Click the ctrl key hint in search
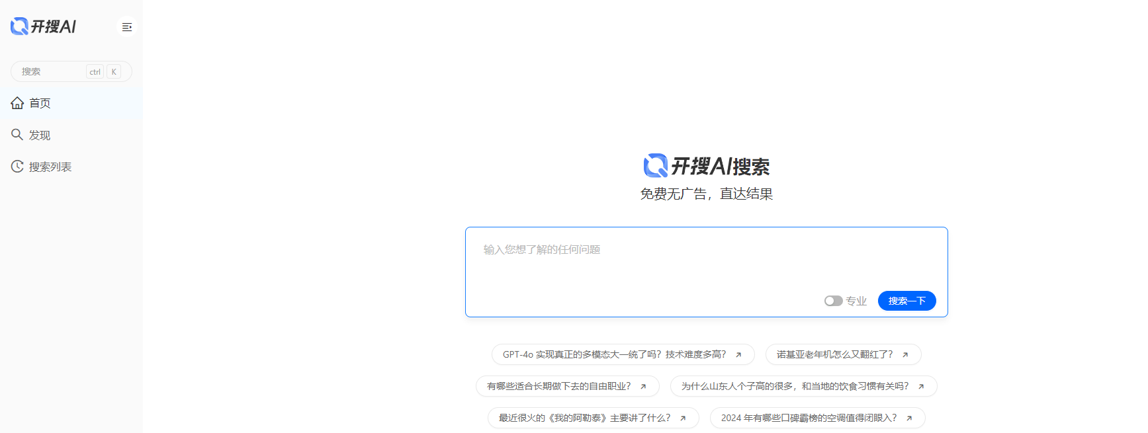This screenshot has width=1148, height=433. coord(95,72)
